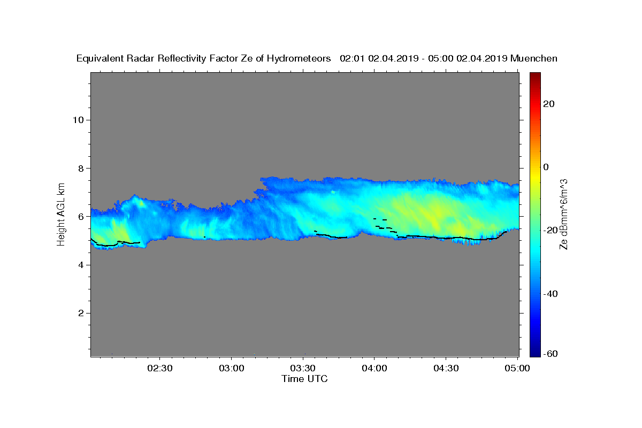Click the black cloud-base line near 03:40
Viewport: 642px width, 428px height.
332,236
